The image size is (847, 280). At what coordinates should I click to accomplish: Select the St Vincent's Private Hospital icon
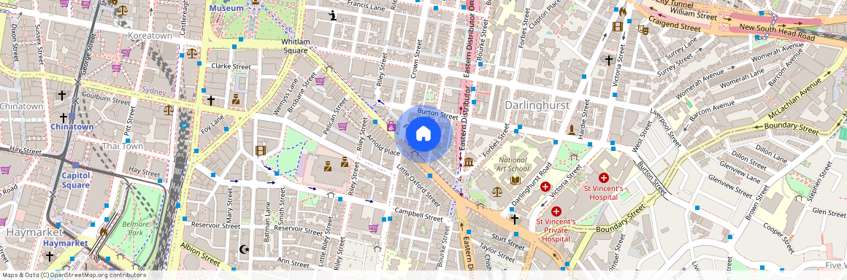(556, 211)
